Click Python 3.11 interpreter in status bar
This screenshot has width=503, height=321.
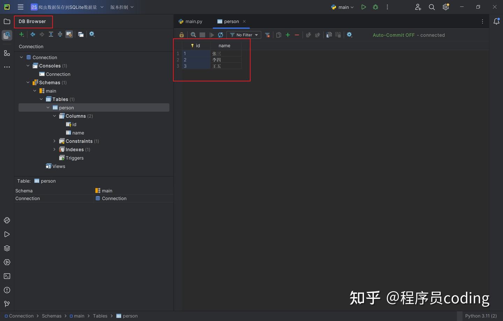coord(481,316)
